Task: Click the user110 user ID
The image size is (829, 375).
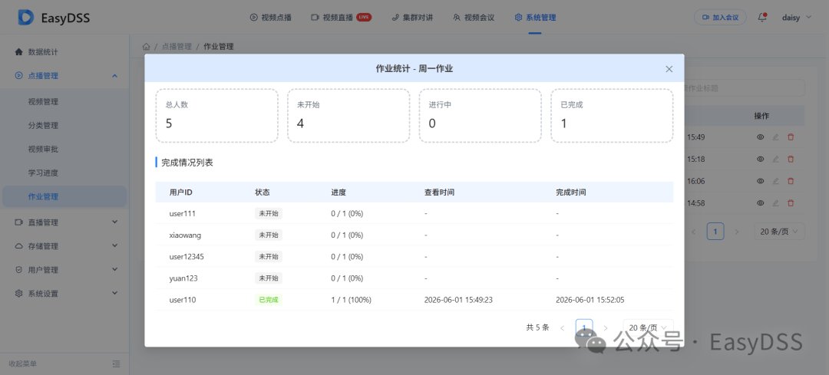Action: [x=183, y=300]
